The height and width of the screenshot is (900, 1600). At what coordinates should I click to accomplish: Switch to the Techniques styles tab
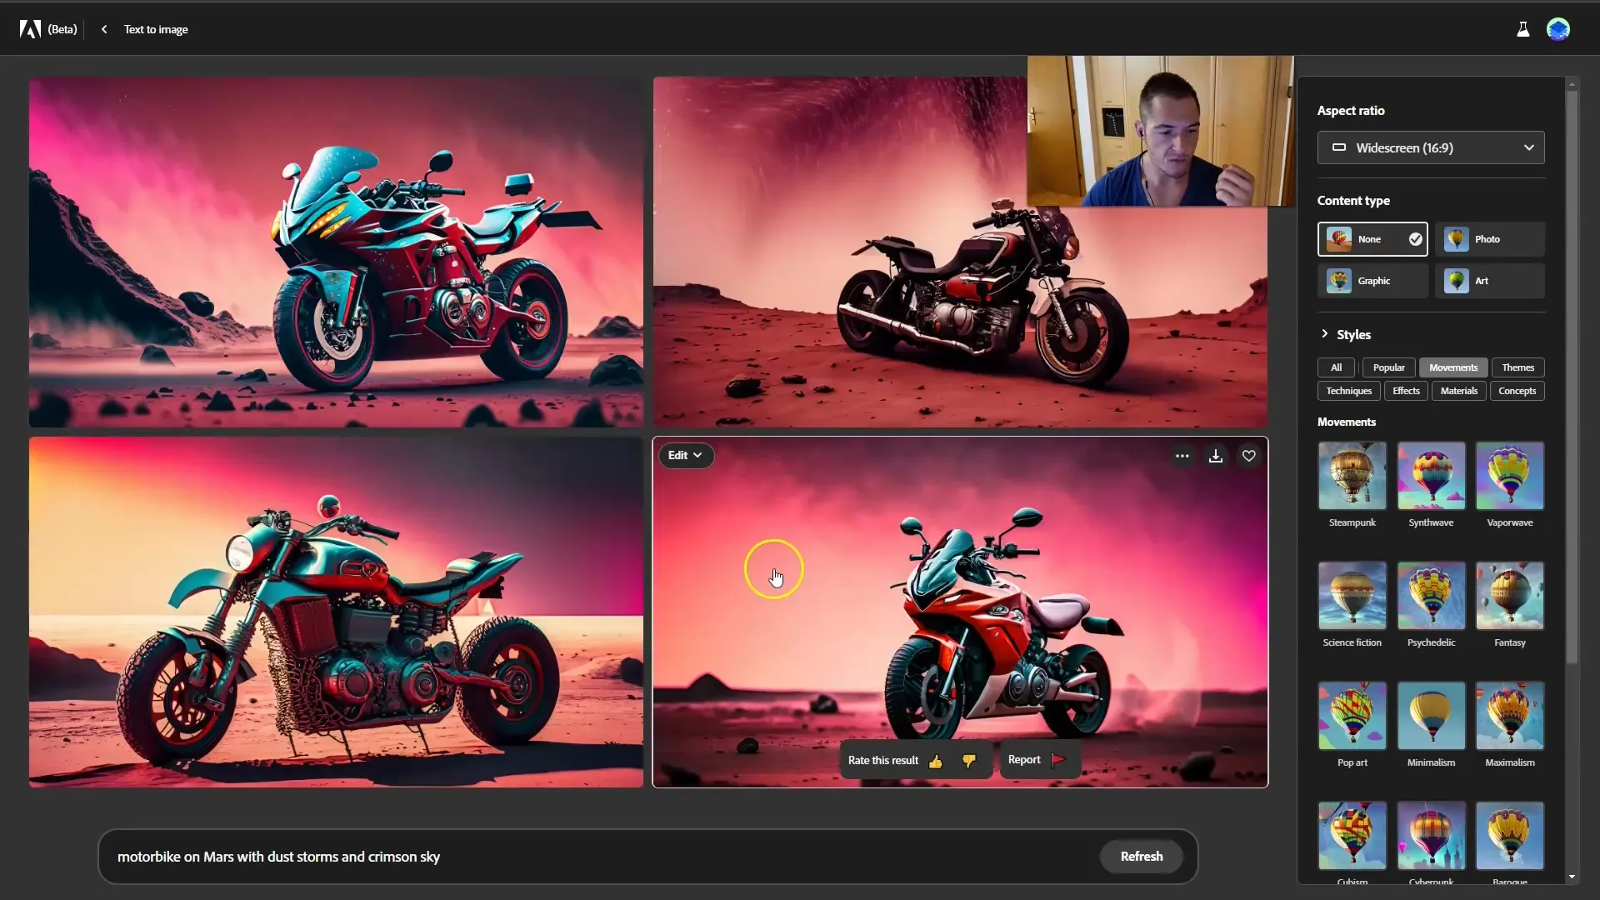1348,391
